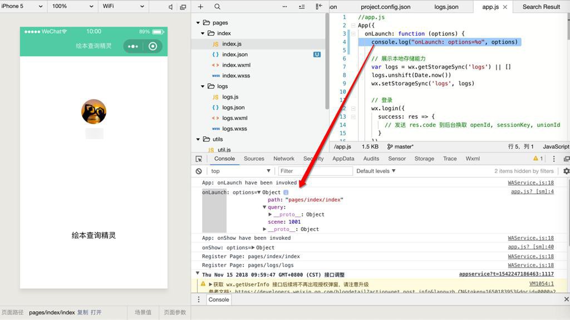The image size is (570, 320).
Task: Open the Wxml devtools tab
Action: [473, 159]
